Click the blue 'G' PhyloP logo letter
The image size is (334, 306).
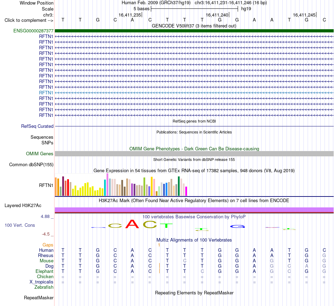pyautogui.click(x=238, y=226)
